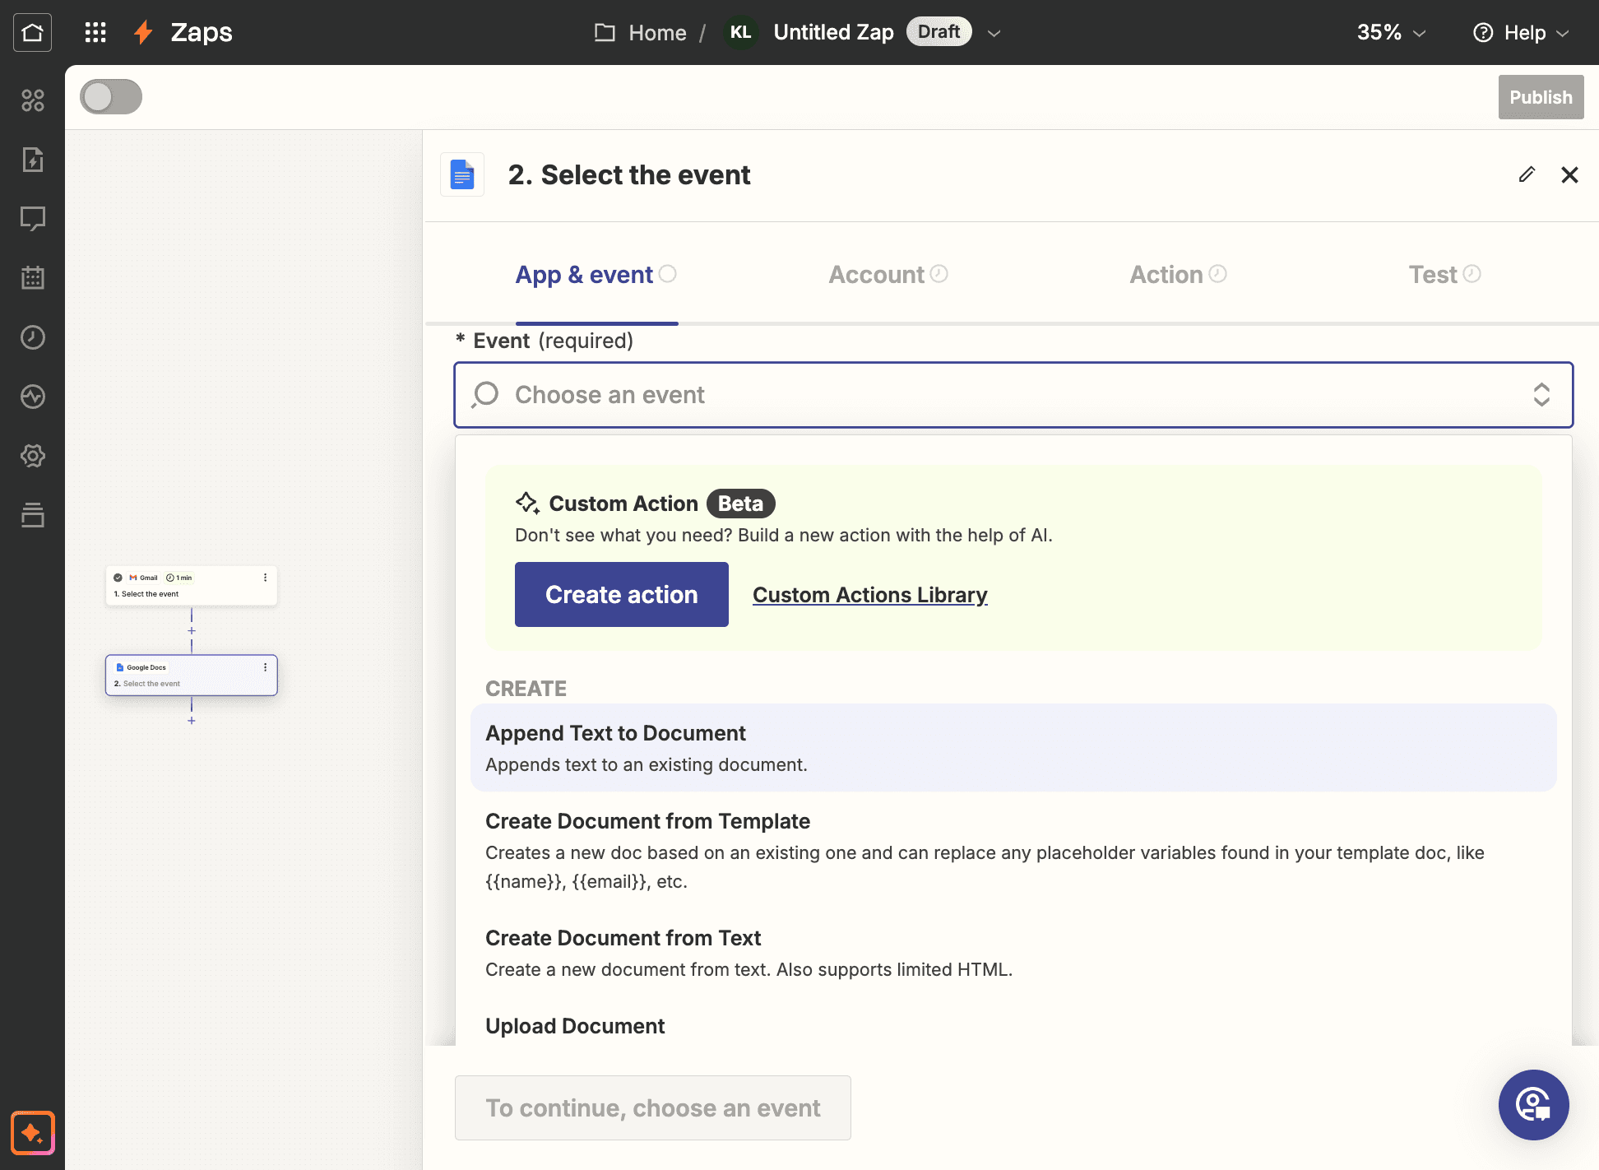Select the Google Docs step card on the canvas
Screen dimensions: 1599x1170
coord(192,676)
